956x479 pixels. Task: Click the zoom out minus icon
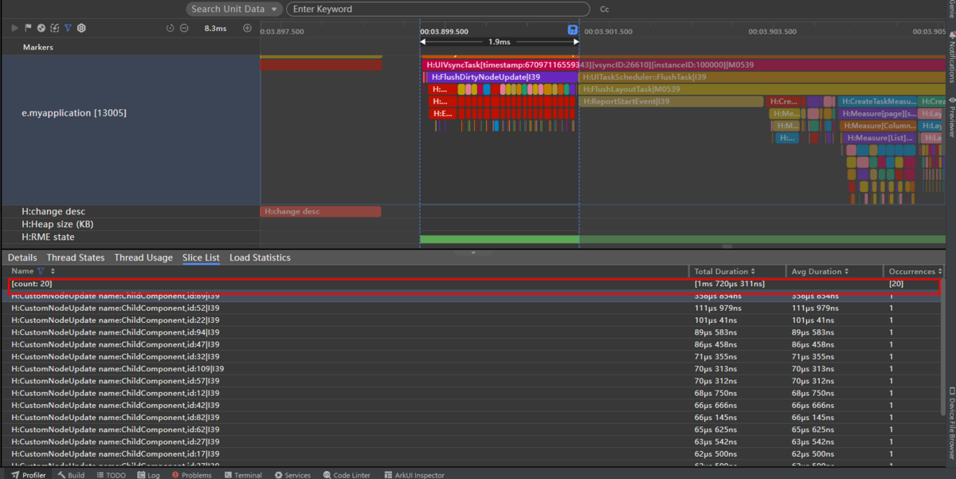pyautogui.click(x=184, y=28)
